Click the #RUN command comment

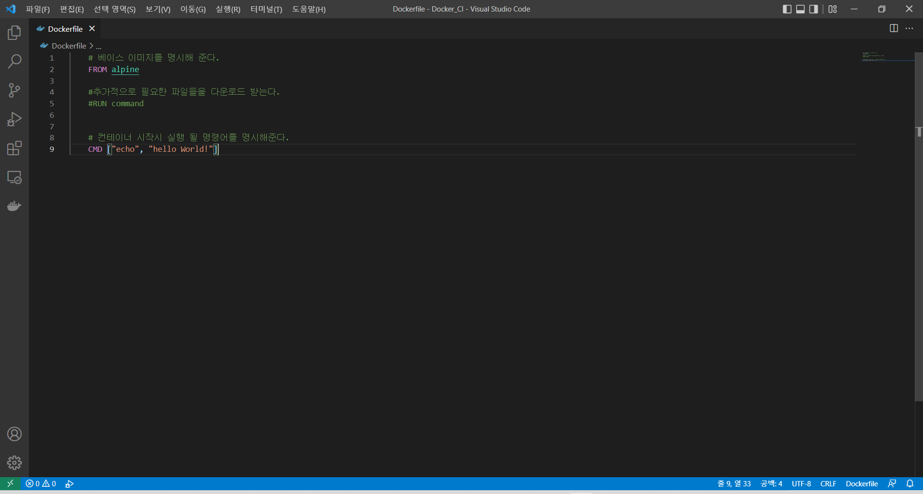pos(116,103)
